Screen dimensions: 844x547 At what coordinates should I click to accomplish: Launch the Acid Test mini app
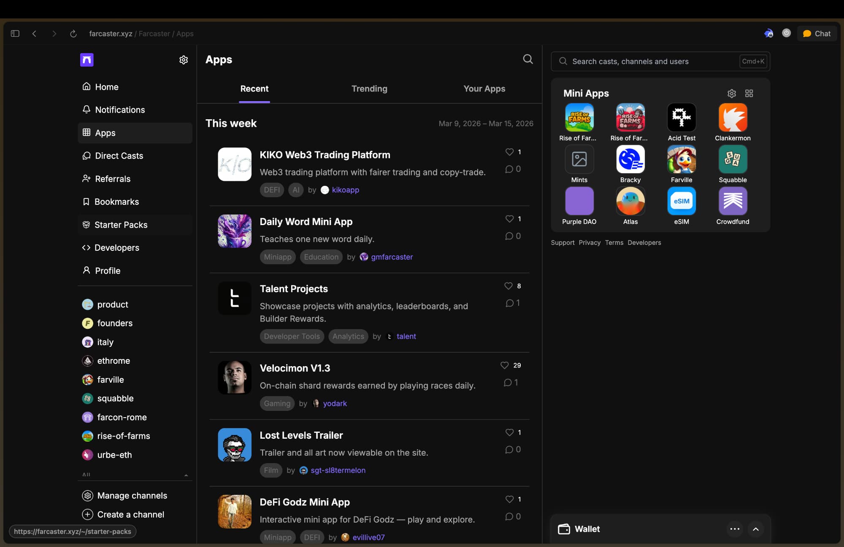[681, 118]
